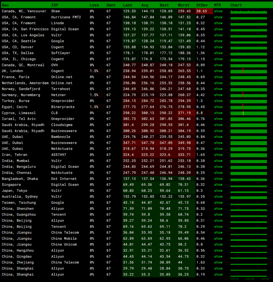This screenshot has width=273, height=282.
Task: Show MTR for Bangladesh, Dhaka row
Action: coord(218,179)
